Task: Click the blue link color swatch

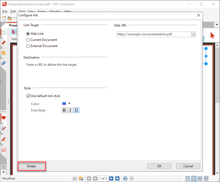Action: click(64, 103)
